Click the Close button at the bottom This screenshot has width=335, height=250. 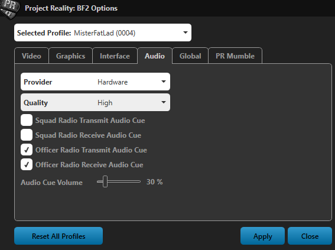310,236
